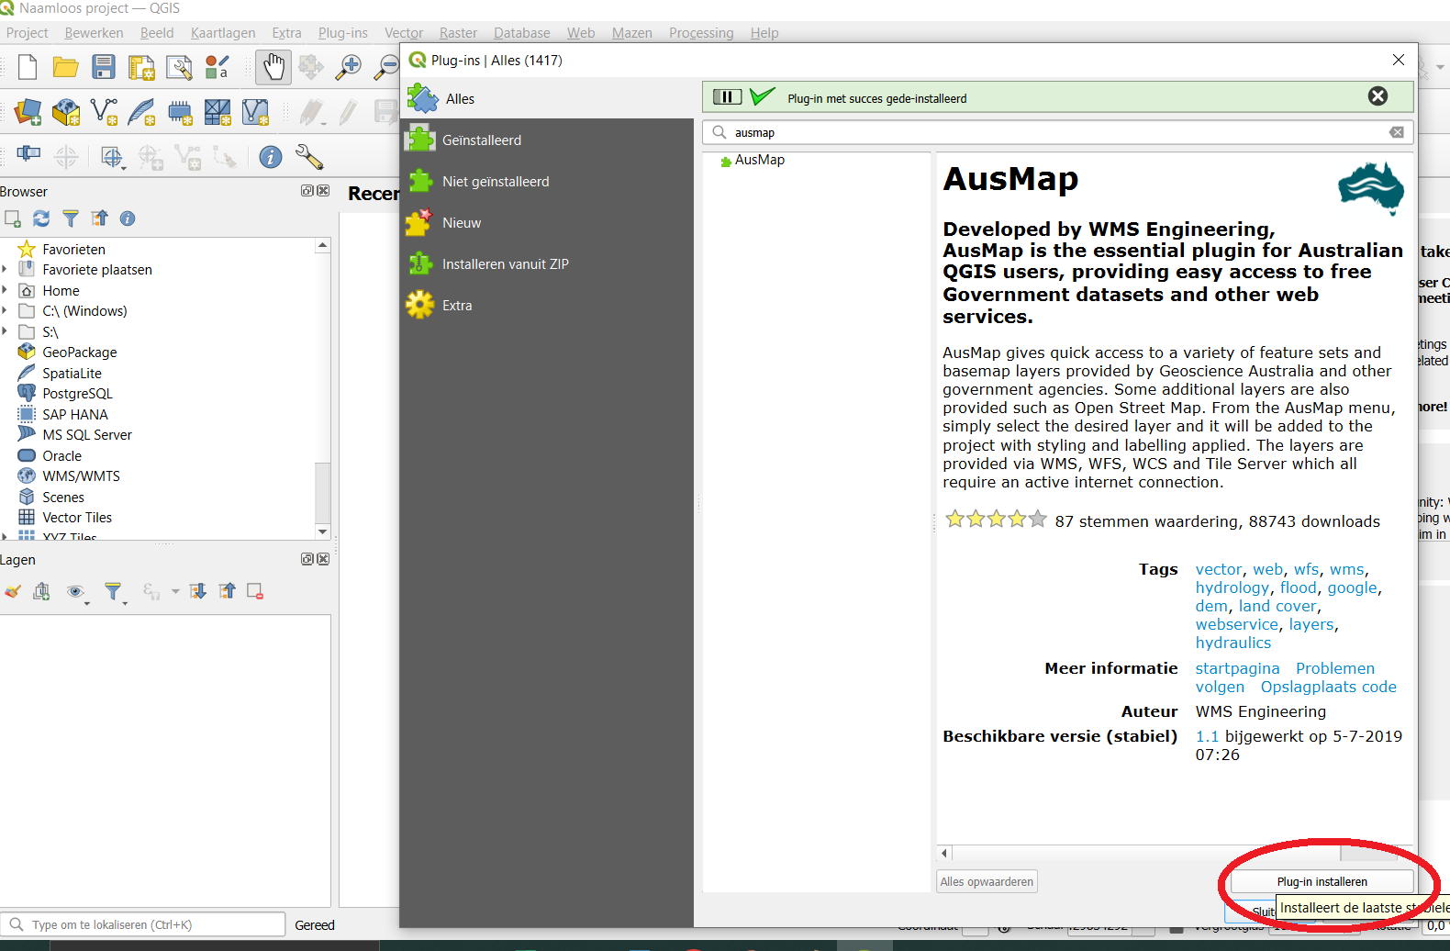
Task: Click the Zoom In magnifier icon
Action: click(x=348, y=67)
